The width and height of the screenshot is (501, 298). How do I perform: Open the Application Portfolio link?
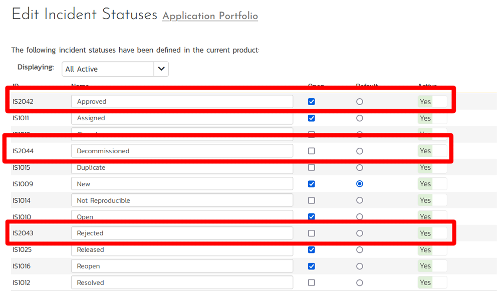click(210, 16)
